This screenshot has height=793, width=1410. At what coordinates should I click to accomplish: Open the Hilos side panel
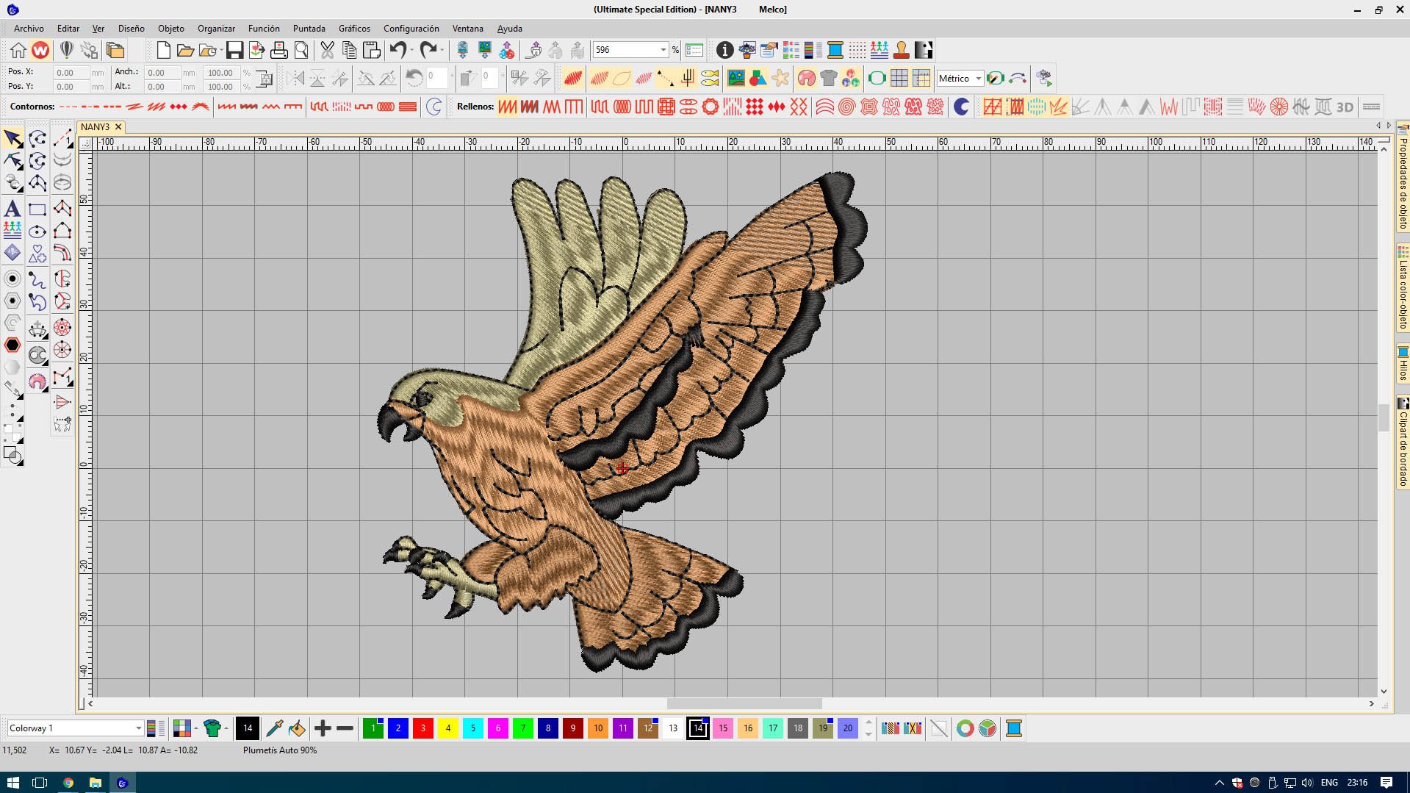click(x=1403, y=365)
